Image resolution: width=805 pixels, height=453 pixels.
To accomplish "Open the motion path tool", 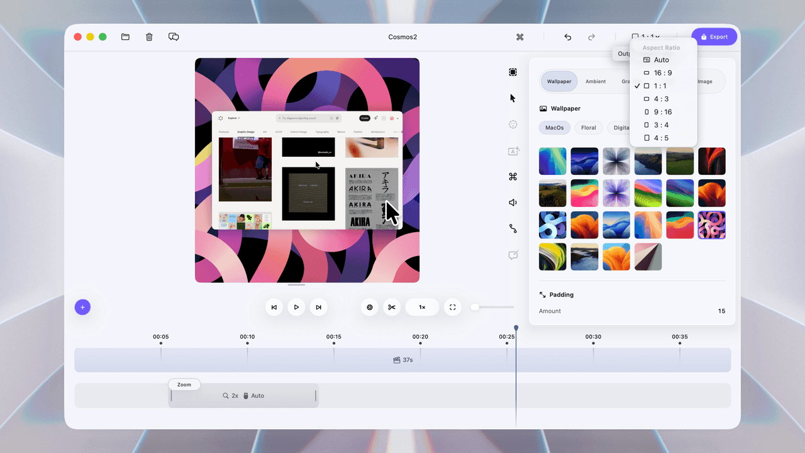I will 513,228.
